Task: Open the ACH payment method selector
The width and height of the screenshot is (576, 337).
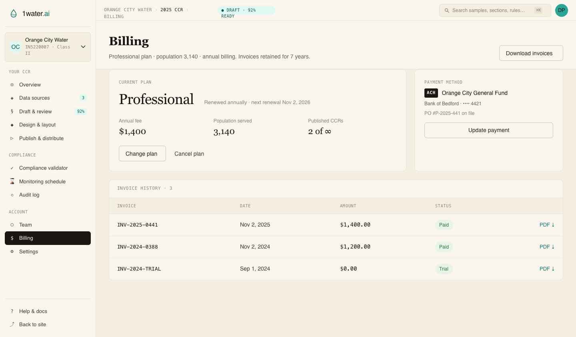Action: pos(431,93)
